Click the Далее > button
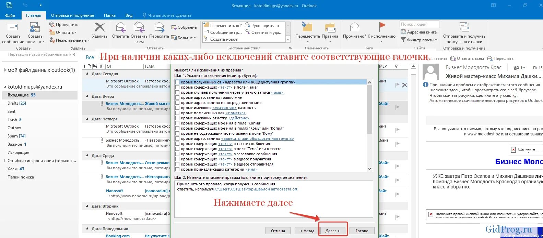This screenshot has width=543, height=238. [x=332, y=231]
